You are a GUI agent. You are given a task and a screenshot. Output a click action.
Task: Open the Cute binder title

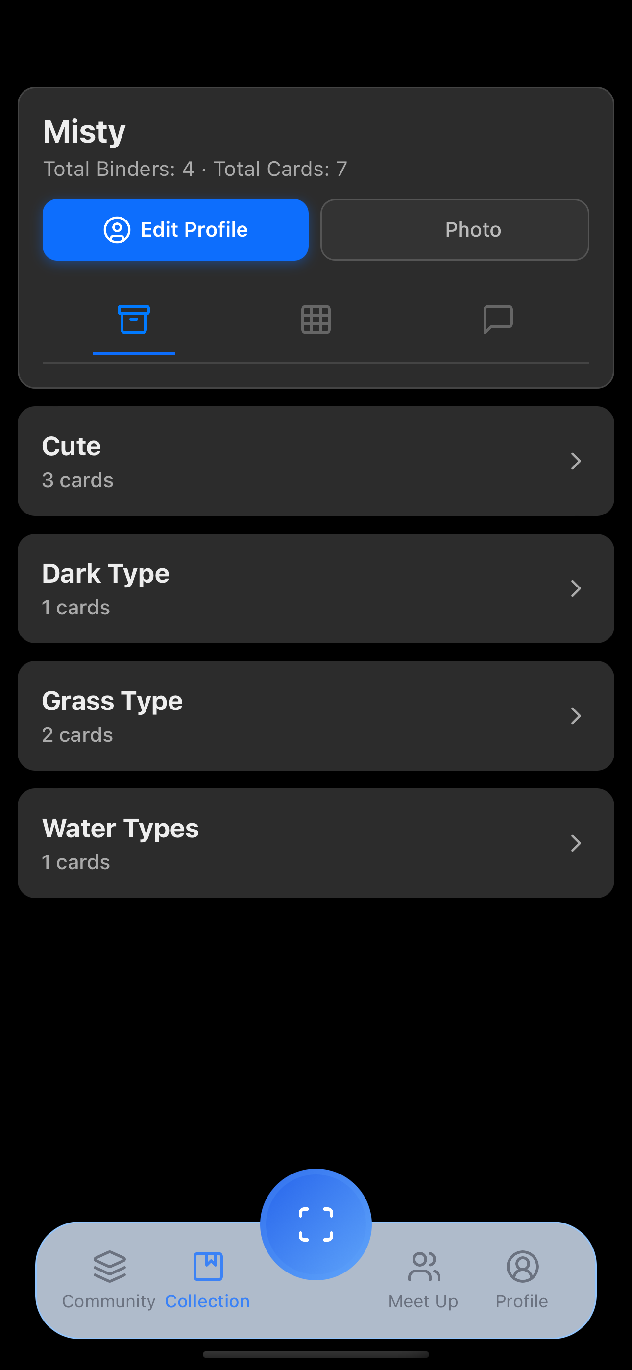(x=72, y=446)
